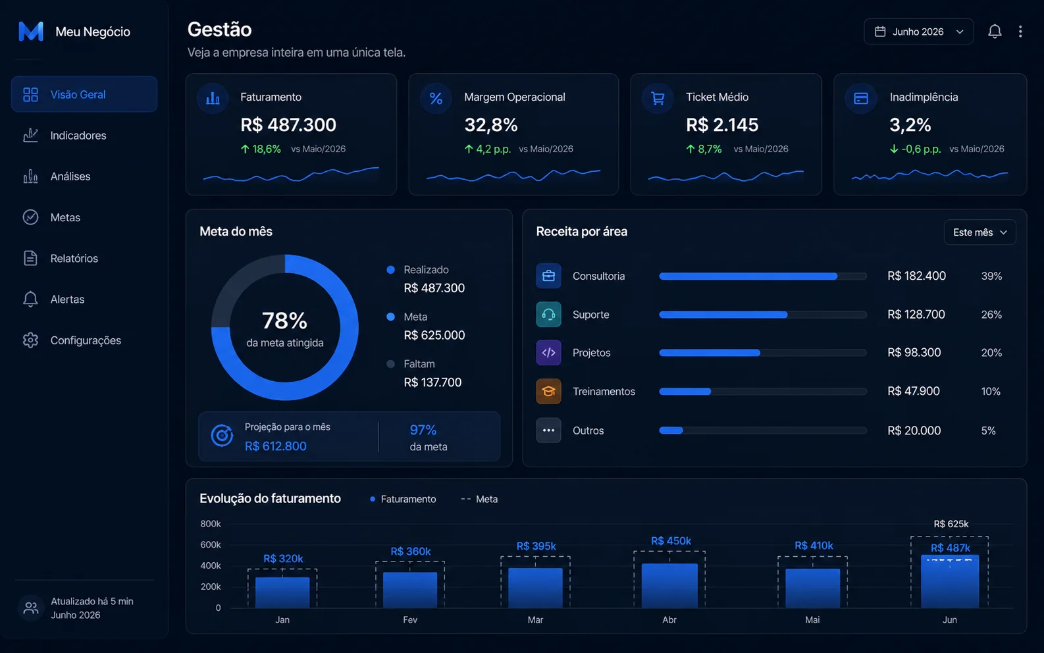Click the Jun bar in the evolution chart
The height and width of the screenshot is (653, 1044).
point(949,581)
